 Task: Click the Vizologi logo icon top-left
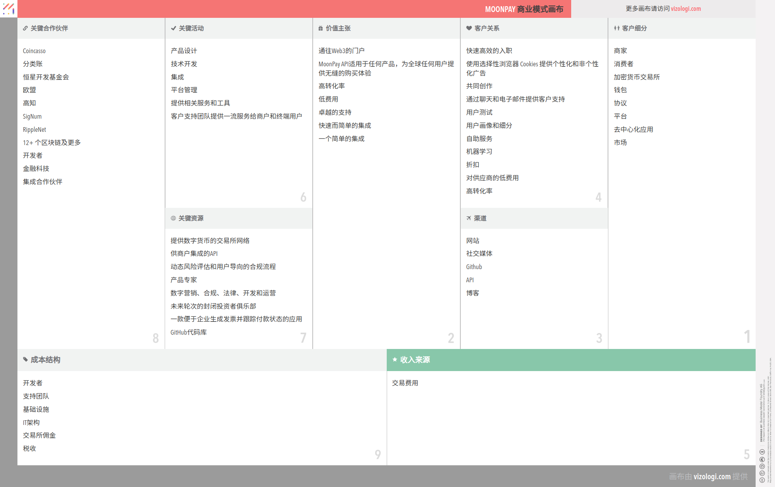(9, 9)
